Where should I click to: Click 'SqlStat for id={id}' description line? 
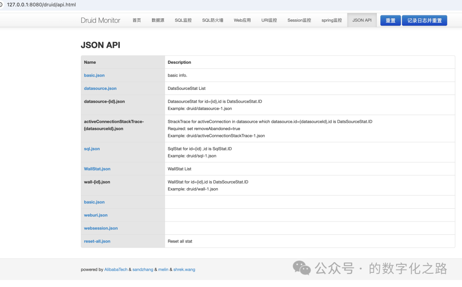tap(200, 149)
